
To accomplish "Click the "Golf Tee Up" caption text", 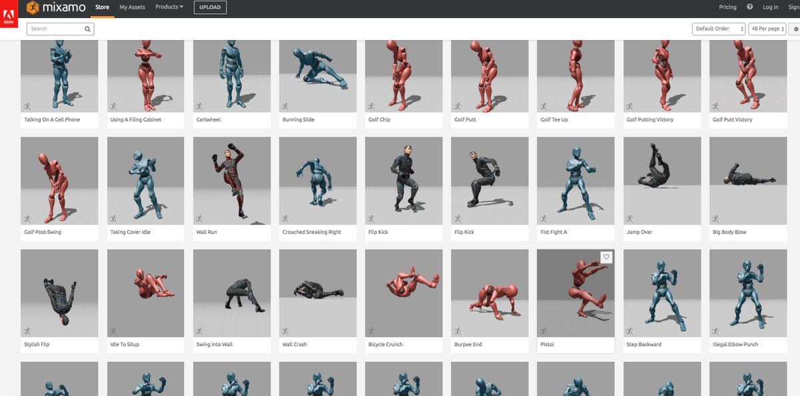I will pos(554,120).
